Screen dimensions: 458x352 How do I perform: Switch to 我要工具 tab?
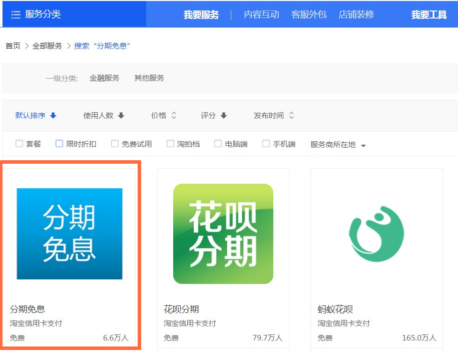(429, 15)
